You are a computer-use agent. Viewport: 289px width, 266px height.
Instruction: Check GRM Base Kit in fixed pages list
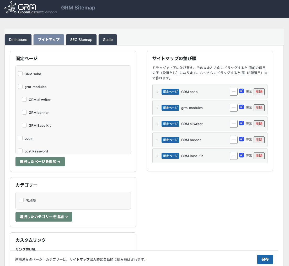pos(24,125)
